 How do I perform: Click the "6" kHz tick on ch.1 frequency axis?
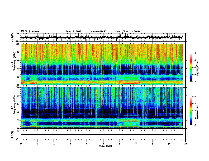(x=18, y=61)
